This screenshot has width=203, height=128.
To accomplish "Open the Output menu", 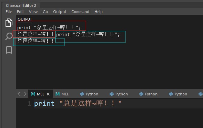I will coord(60,12).
